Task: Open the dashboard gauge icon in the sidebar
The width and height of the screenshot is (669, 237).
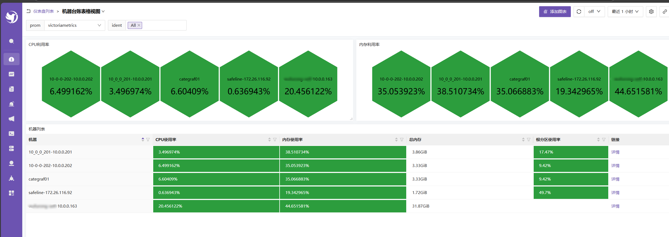Action: 11,59
